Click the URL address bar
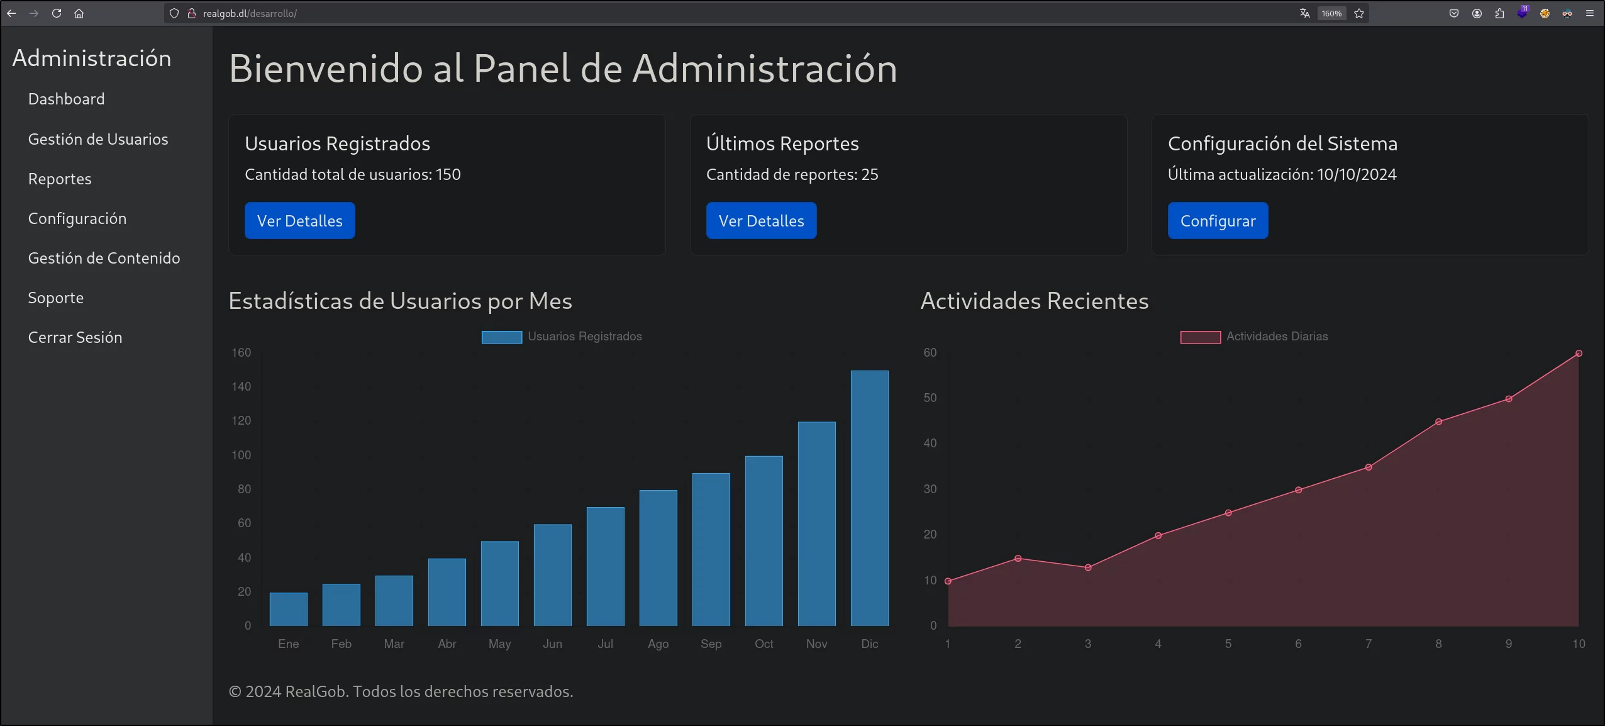 coord(730,13)
